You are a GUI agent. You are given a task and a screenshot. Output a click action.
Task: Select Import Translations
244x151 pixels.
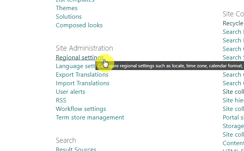click(x=83, y=83)
